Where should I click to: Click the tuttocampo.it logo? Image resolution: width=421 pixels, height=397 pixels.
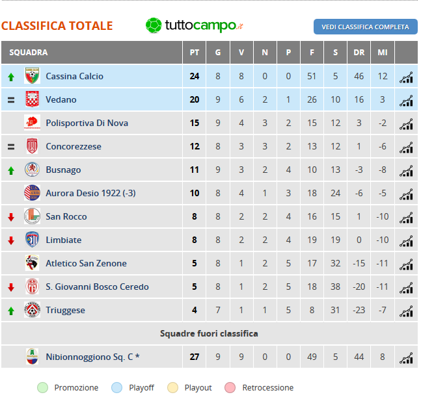coord(195,25)
